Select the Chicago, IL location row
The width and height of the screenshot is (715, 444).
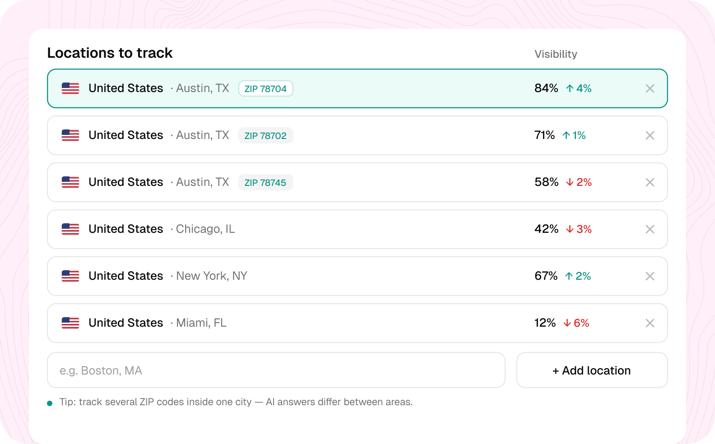pyautogui.click(x=357, y=229)
